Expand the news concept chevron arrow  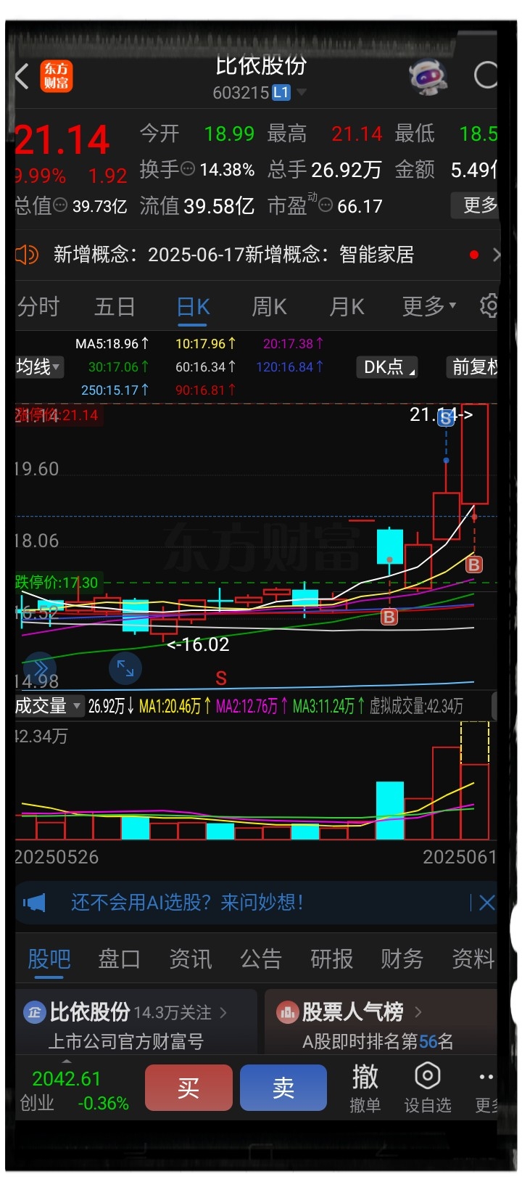coord(495,255)
